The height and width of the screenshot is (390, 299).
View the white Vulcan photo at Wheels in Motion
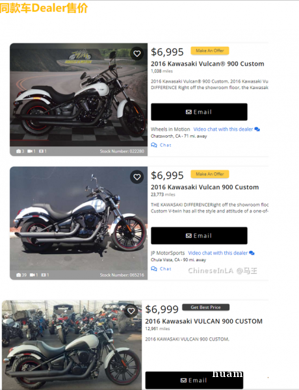(79, 95)
